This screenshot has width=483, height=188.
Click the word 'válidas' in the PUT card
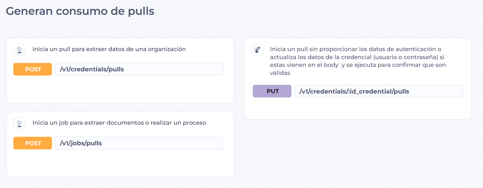(x=280, y=73)
